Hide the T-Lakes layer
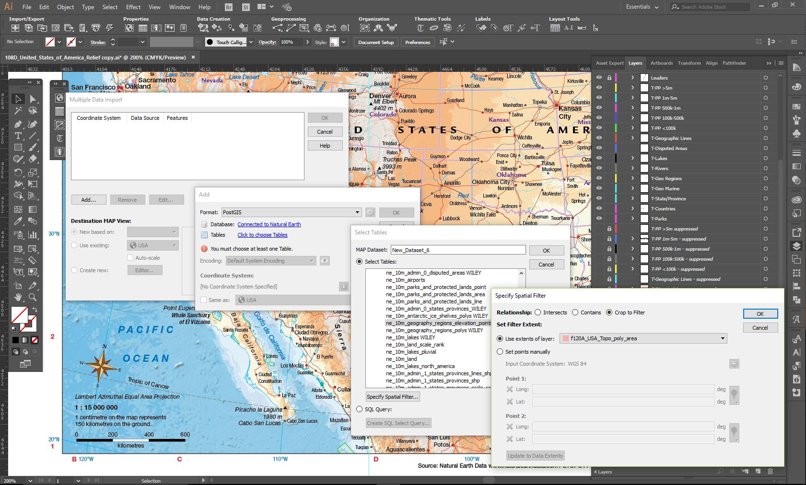The width and height of the screenshot is (806, 485). click(599, 158)
